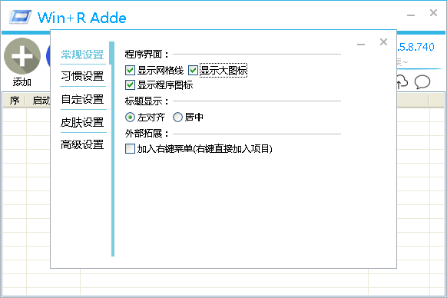
Task: Click the version number 5.8.740 link
Action: point(416,47)
